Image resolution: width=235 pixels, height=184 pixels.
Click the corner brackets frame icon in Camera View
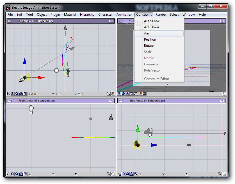point(136,94)
